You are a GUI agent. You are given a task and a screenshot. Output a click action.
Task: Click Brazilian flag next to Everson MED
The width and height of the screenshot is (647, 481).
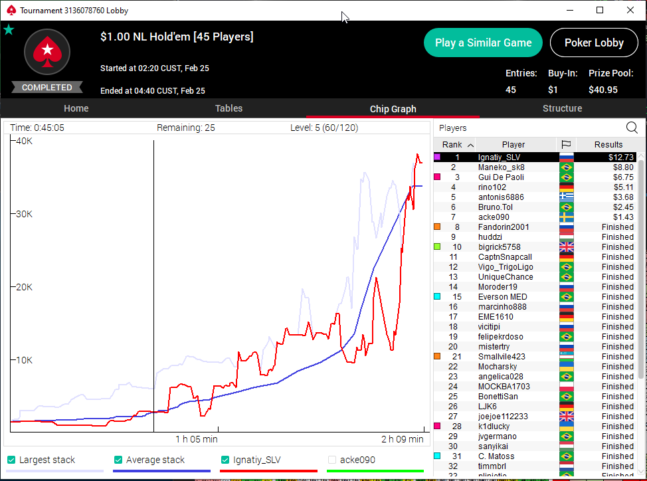[566, 296]
